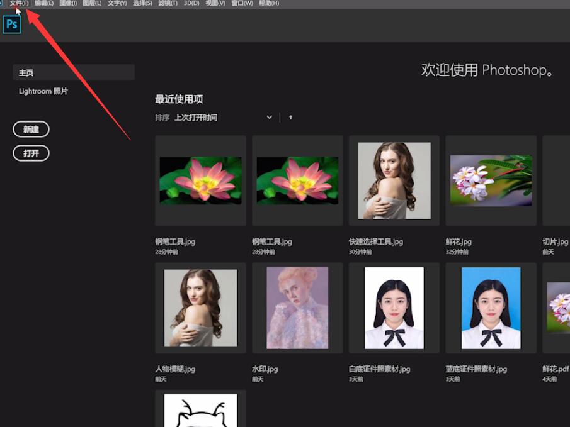Open the 文件(F) menu
Screen dimensions: 570x427
pyautogui.click(x=19, y=3)
